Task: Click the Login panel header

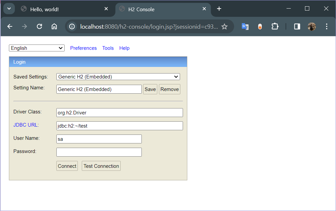Action: (98, 62)
